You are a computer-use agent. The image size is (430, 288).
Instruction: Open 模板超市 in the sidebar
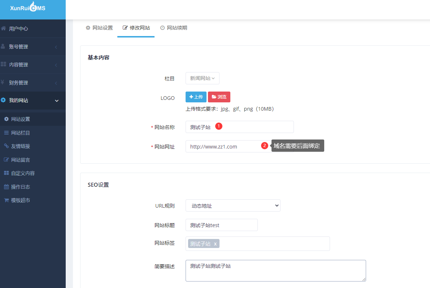coord(32,200)
